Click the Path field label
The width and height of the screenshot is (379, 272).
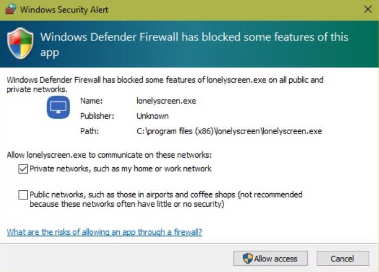coord(89,131)
